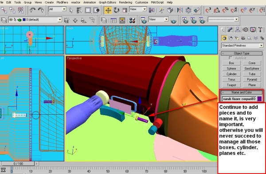This screenshot has height=174, width=266.
Task: Open the purple object color swatch
Action: (259, 99)
